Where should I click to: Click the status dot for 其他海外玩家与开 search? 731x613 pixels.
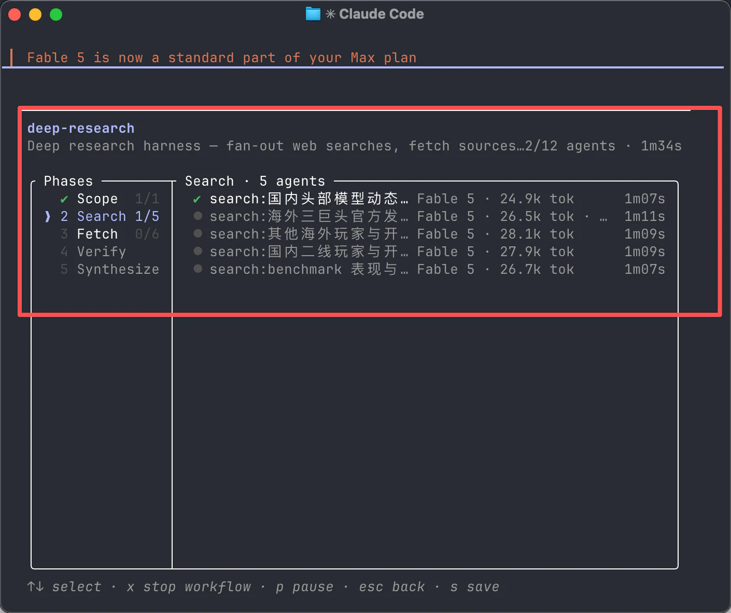[x=198, y=234]
